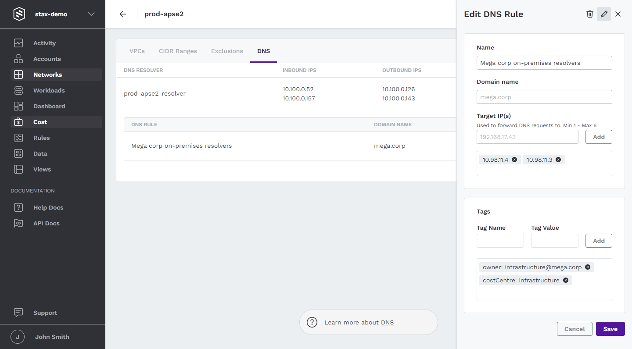632x349 pixels.
Task: Open the Rules sidebar icon
Action: point(18,138)
